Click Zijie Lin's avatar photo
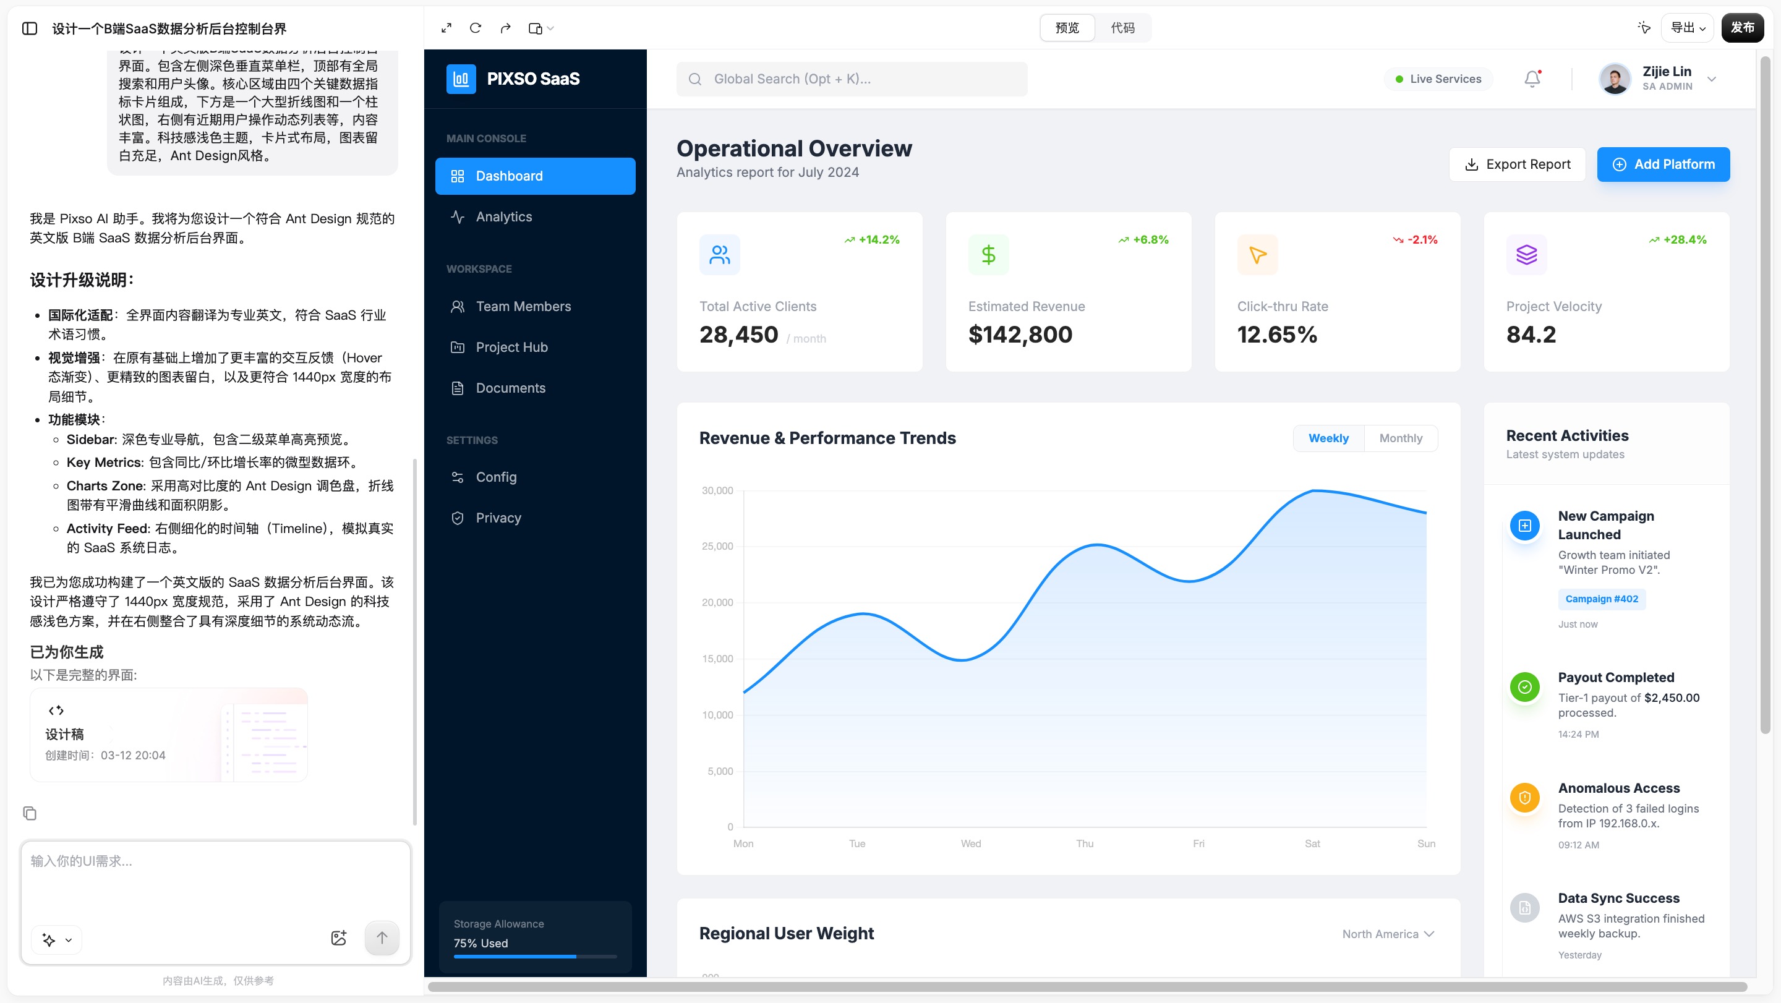This screenshot has width=1781, height=1003. 1615,79
